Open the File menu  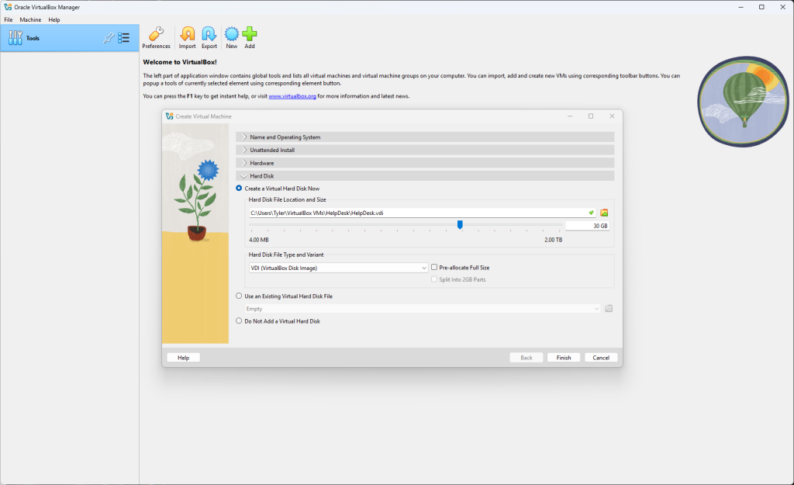click(x=9, y=19)
